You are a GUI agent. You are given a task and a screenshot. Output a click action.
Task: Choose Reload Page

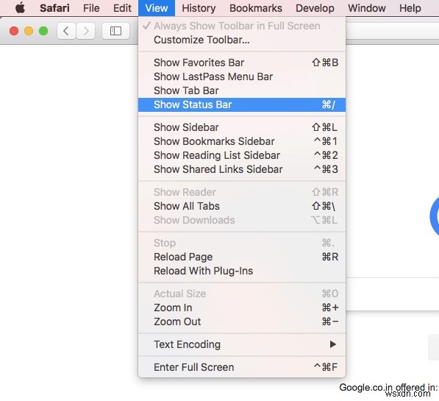point(242,257)
